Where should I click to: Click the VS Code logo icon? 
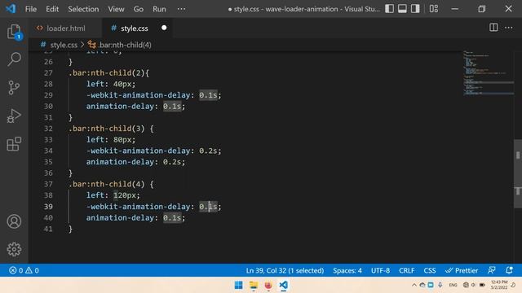11,9
